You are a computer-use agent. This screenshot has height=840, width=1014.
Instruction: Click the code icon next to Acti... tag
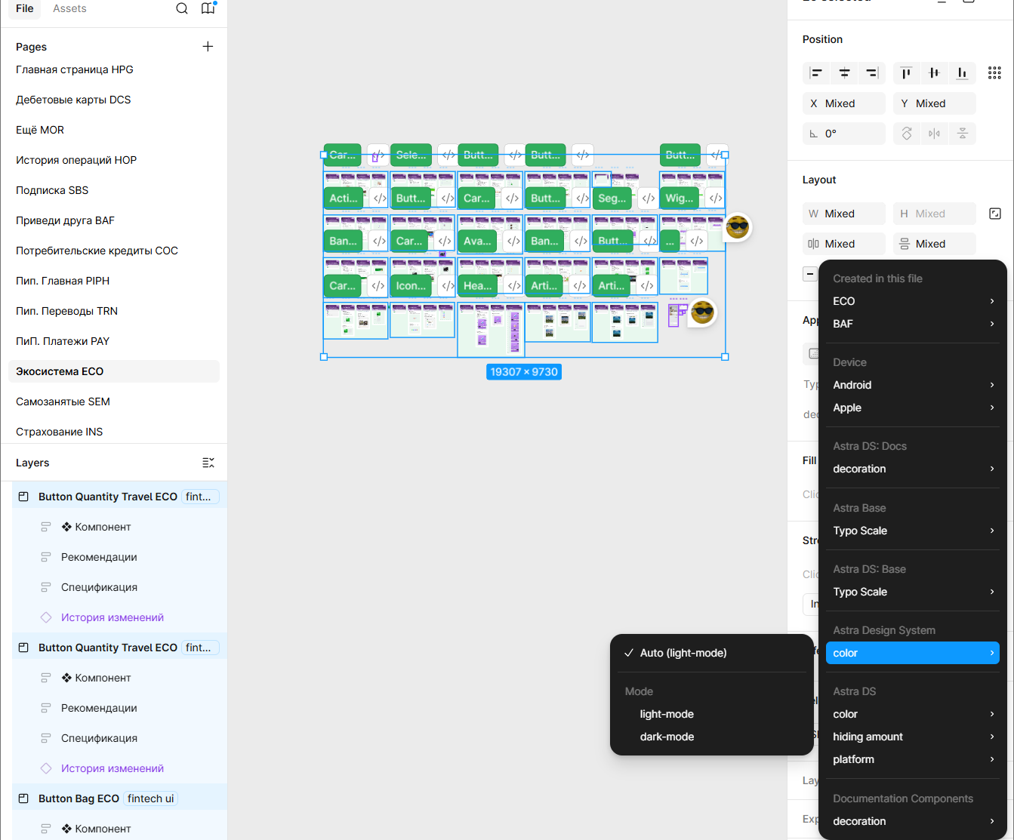coord(379,198)
